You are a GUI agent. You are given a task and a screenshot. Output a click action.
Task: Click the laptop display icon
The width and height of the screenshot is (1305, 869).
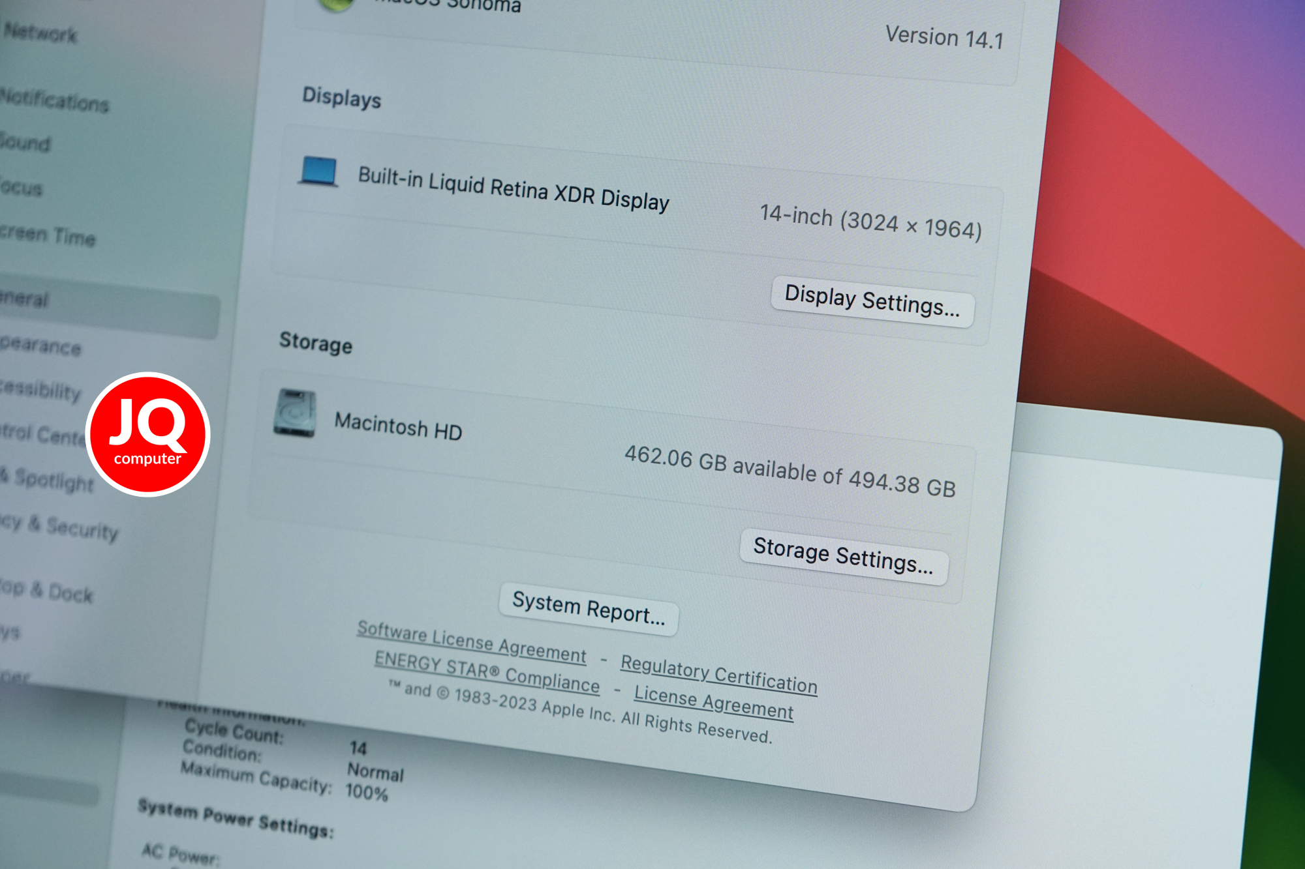318,171
